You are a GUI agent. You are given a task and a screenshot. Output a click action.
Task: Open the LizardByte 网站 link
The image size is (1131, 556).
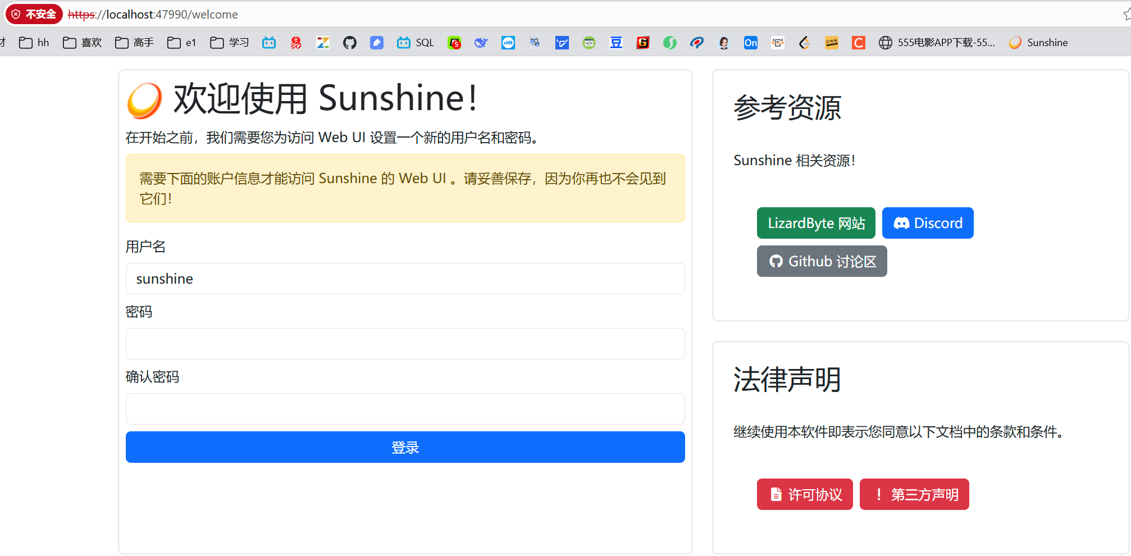[x=815, y=223]
